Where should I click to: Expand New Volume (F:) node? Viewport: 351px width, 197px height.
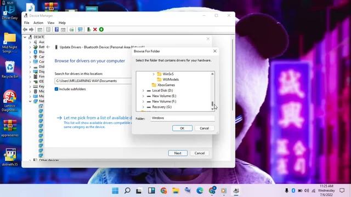point(143,101)
